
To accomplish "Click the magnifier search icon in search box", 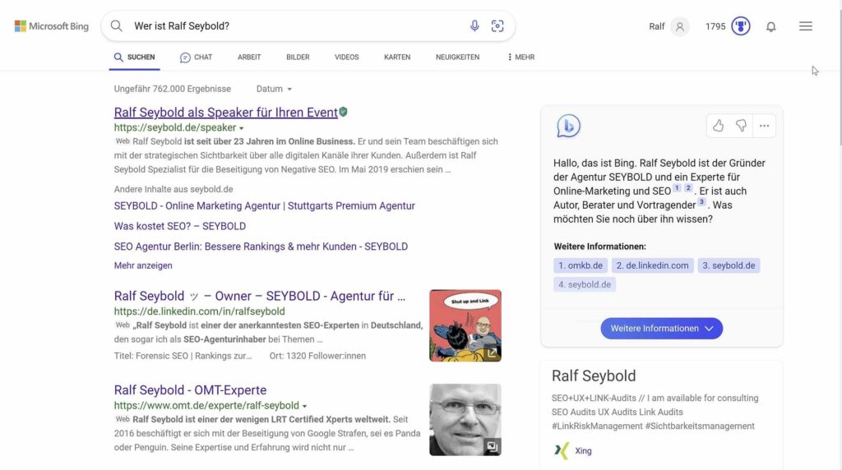I will click(117, 25).
